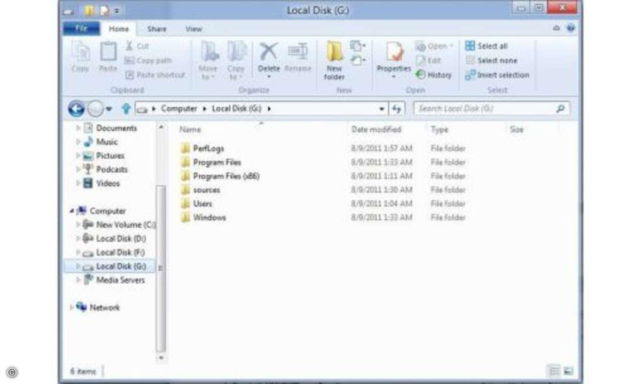The height and width of the screenshot is (384, 641).
Task: Open the Delete button's dropdown arrow
Action: pyautogui.click(x=269, y=77)
